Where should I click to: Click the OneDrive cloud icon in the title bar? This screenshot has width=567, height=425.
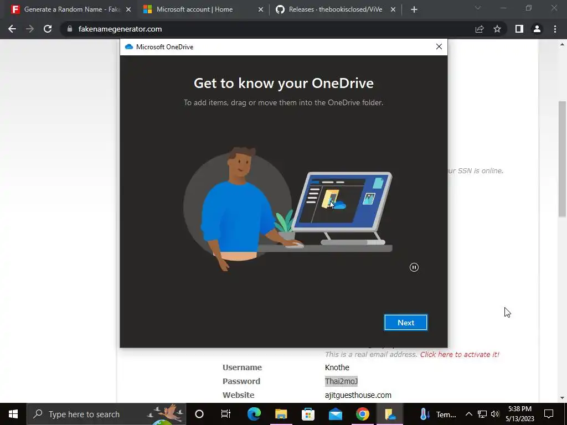[128, 47]
